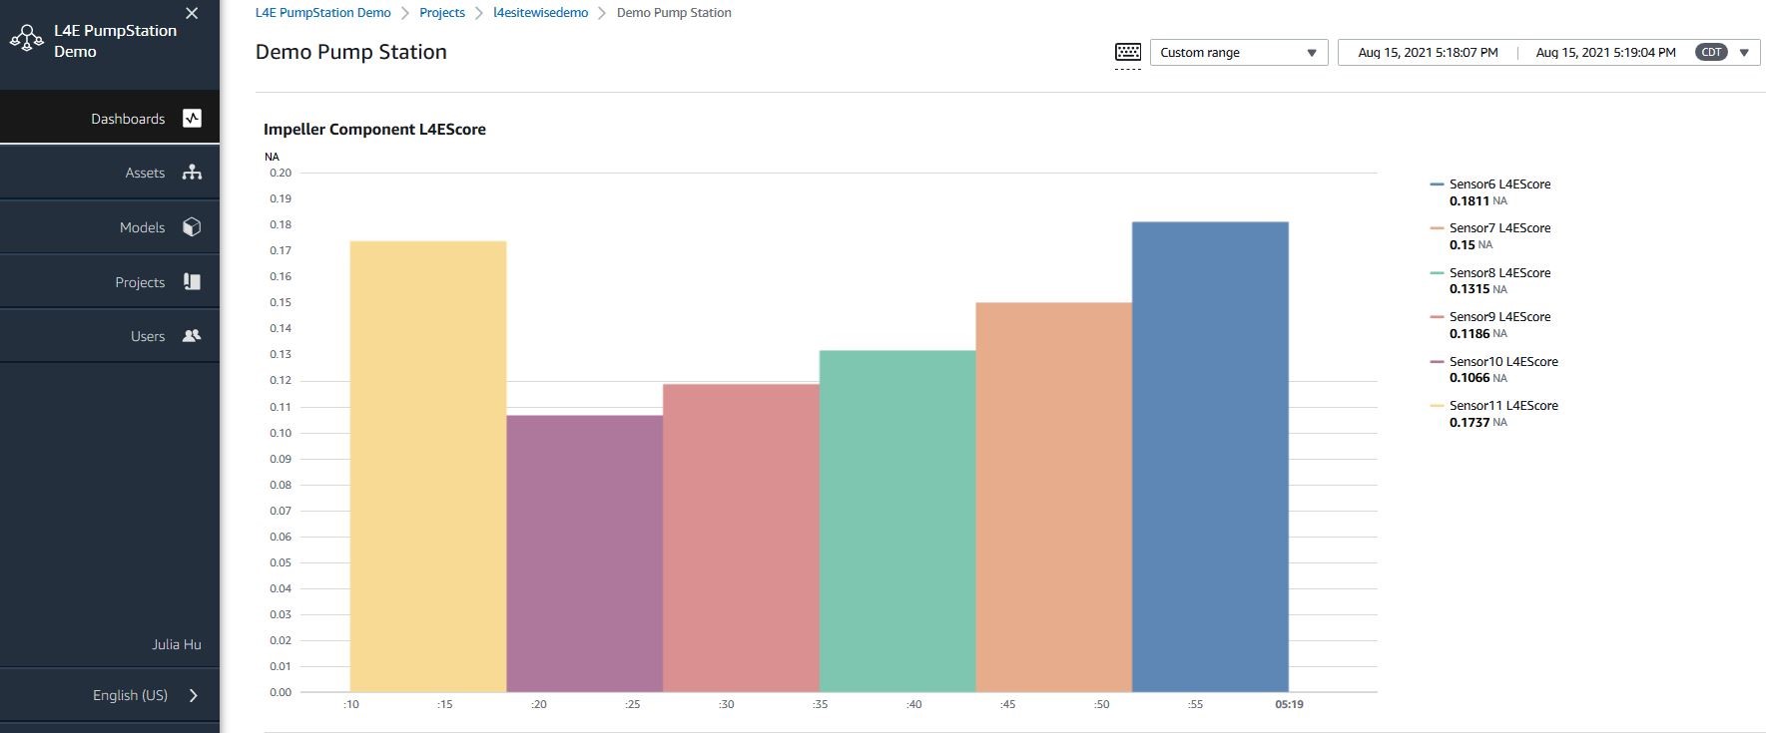Image resolution: width=1766 pixels, height=733 pixels.
Task: Click the 0.1066 value in legend
Action: [x=1470, y=378]
